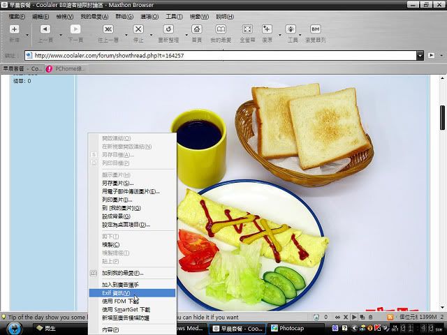Click 使用 FDM 下載 context menu entry
The height and width of the screenshot is (335, 447).
click(x=123, y=301)
